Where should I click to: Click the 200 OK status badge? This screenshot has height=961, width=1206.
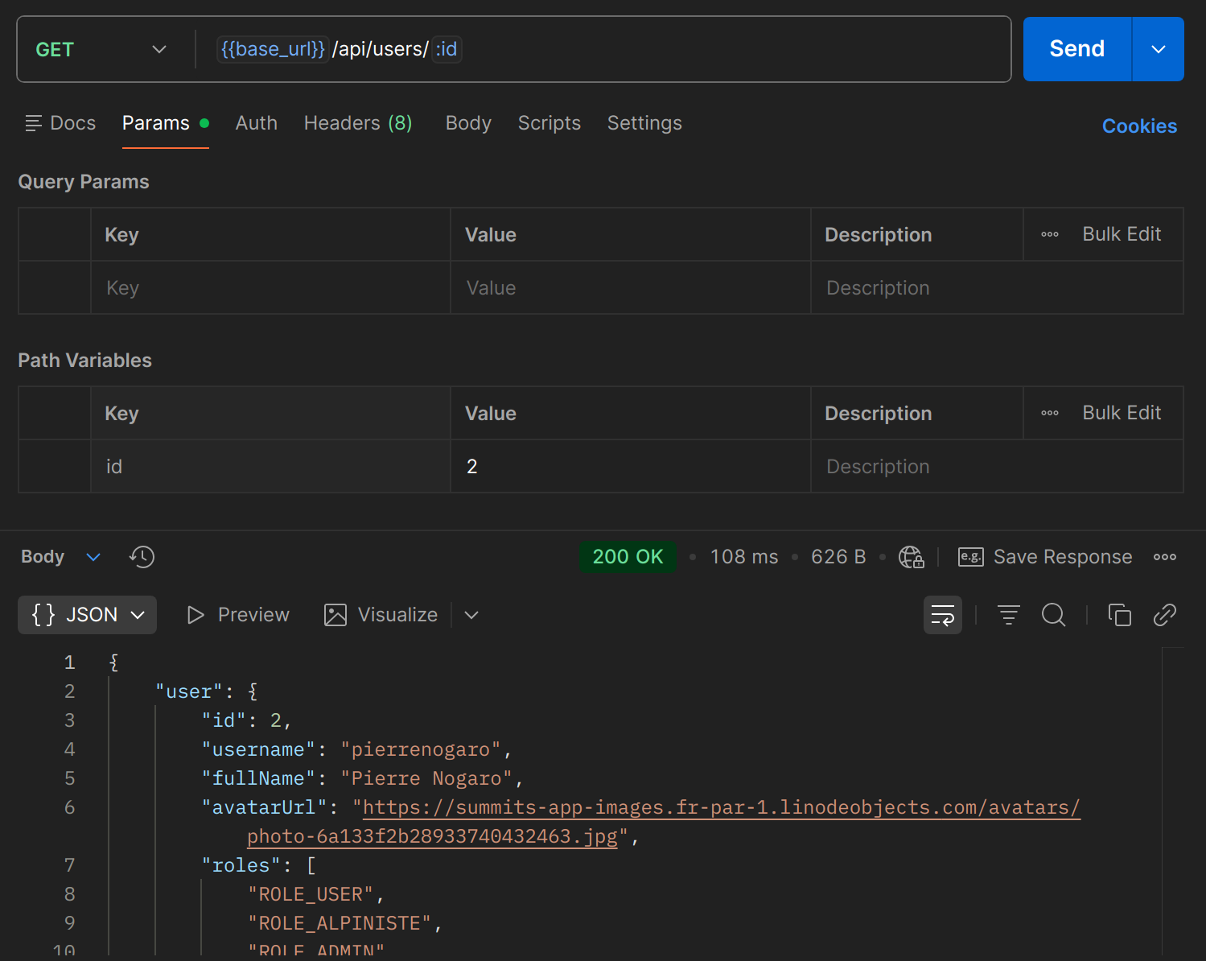[x=628, y=557]
